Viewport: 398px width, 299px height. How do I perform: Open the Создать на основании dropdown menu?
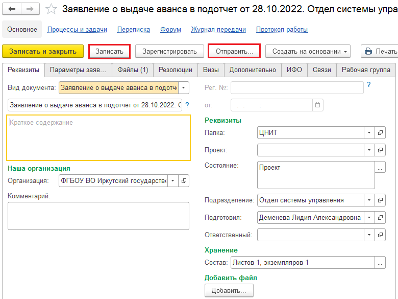tap(308, 51)
